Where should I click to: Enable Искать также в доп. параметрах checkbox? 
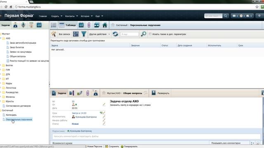click(x=150, y=34)
